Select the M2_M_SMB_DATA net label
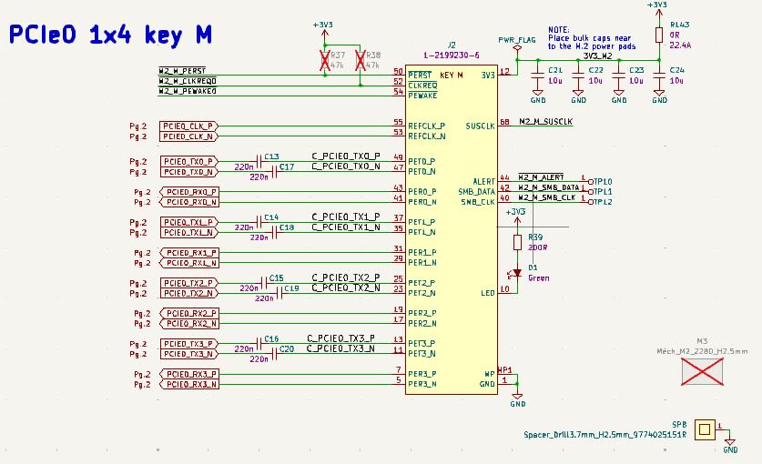The width and height of the screenshot is (762, 464). [x=549, y=187]
